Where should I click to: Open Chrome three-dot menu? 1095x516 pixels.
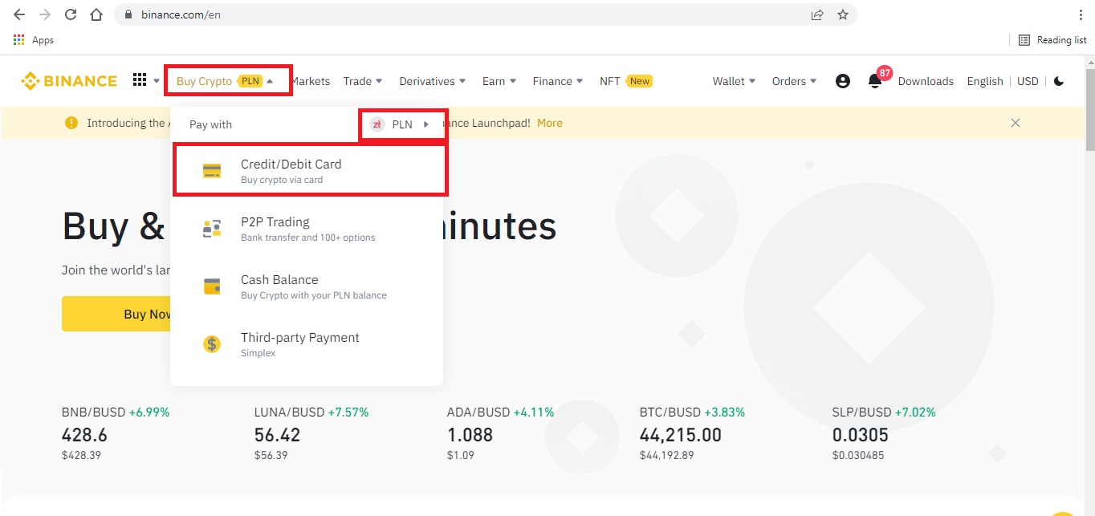(x=1081, y=14)
